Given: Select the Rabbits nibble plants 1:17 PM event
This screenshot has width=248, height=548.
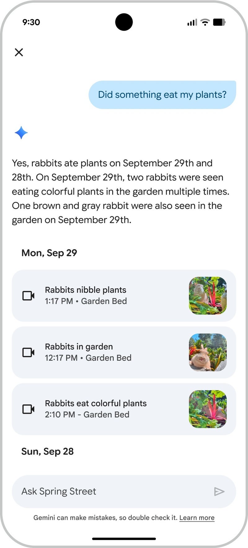Looking at the screenshot, I should pyautogui.click(x=86, y=290).
